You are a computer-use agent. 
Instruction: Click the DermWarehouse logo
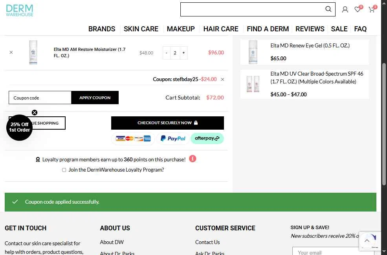[x=20, y=11]
